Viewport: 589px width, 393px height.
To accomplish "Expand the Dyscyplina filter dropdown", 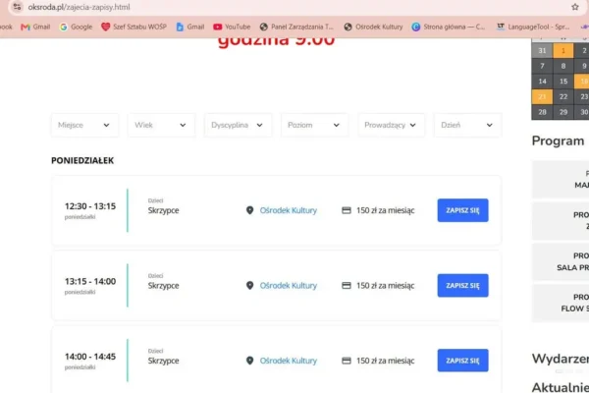I will 239,125.
